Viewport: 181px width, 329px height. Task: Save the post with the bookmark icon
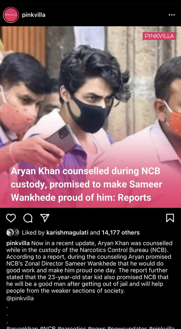tap(170, 218)
